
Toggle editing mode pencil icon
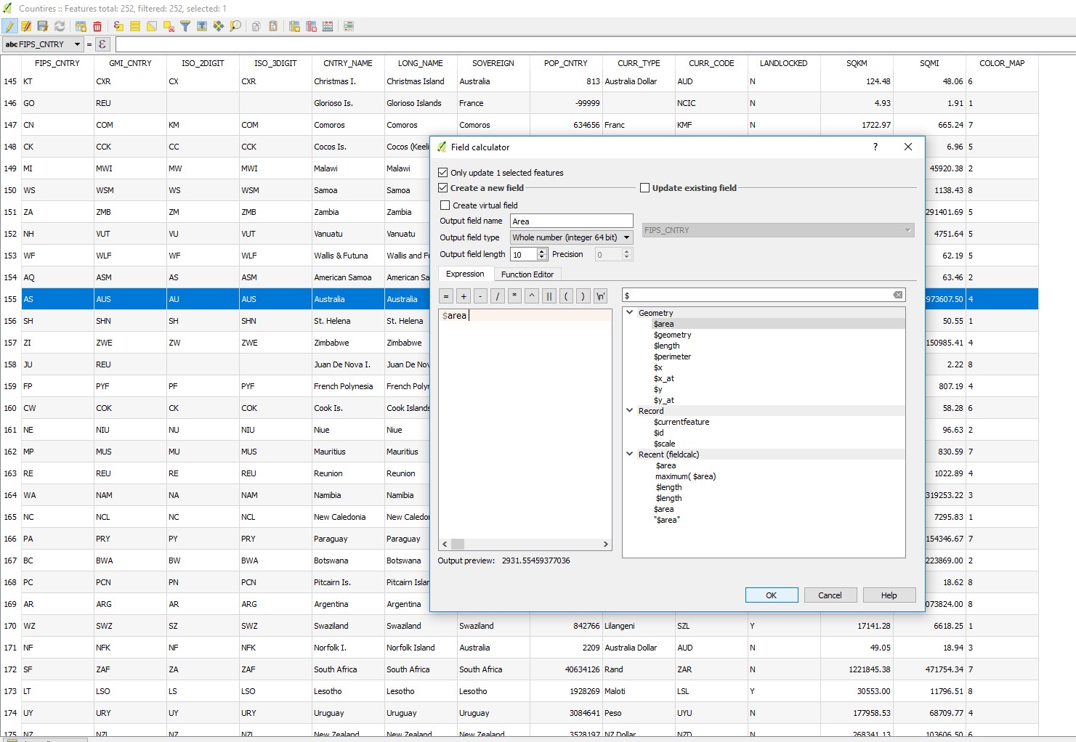point(9,26)
